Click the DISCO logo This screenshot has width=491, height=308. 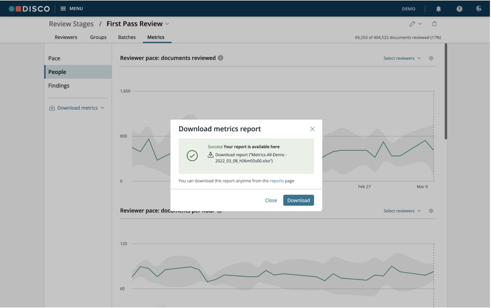[29, 9]
